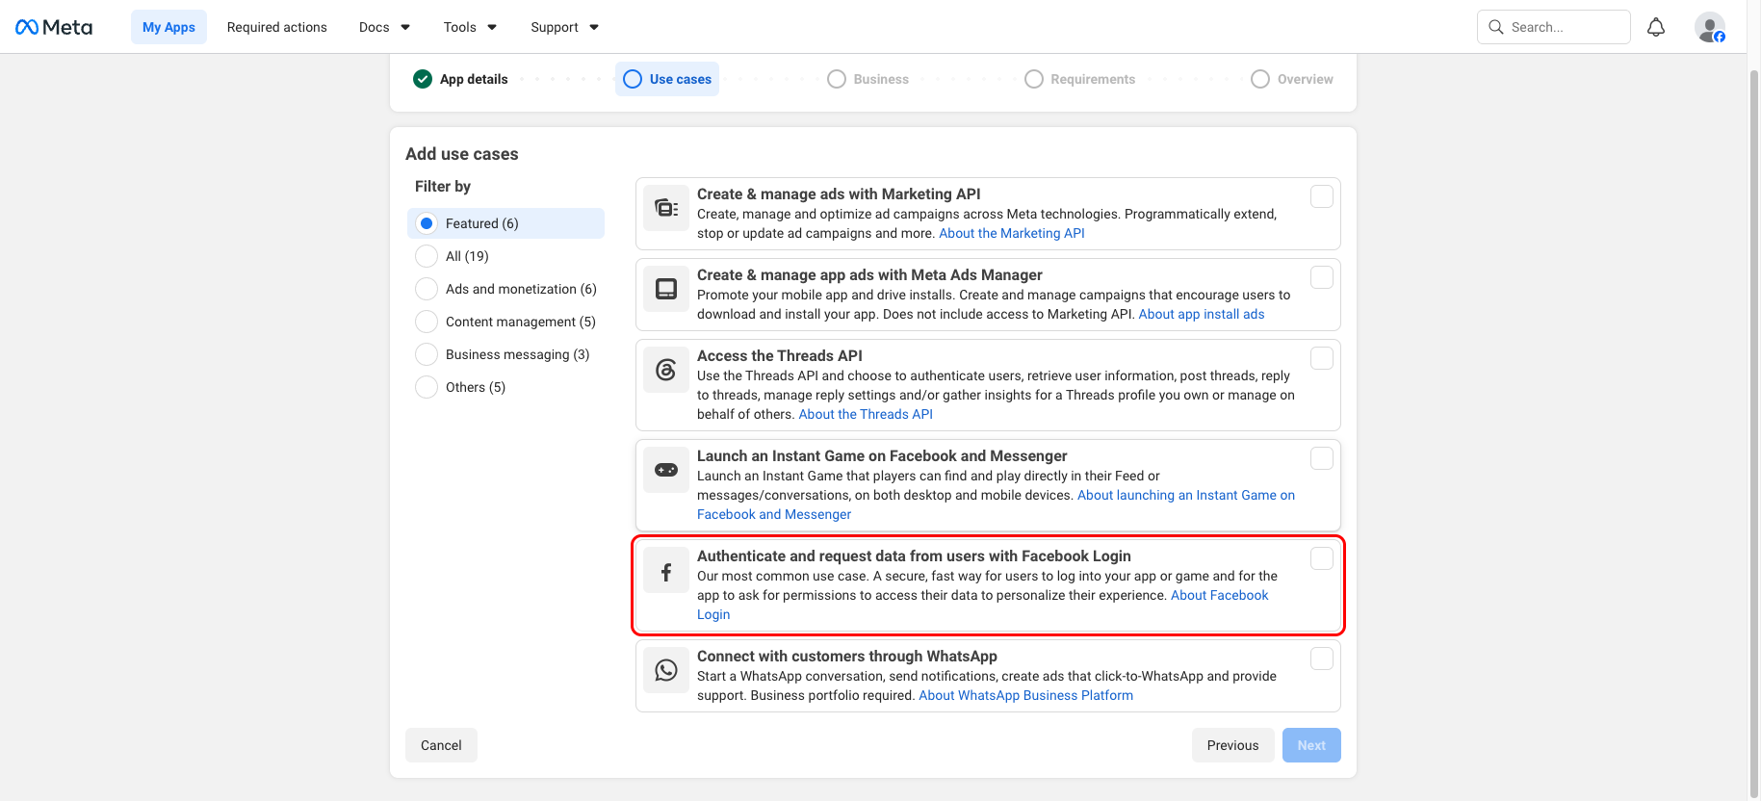Click the Connect with customers through WhatsApp title
Screen dimensions: 1761x801
pos(847,656)
